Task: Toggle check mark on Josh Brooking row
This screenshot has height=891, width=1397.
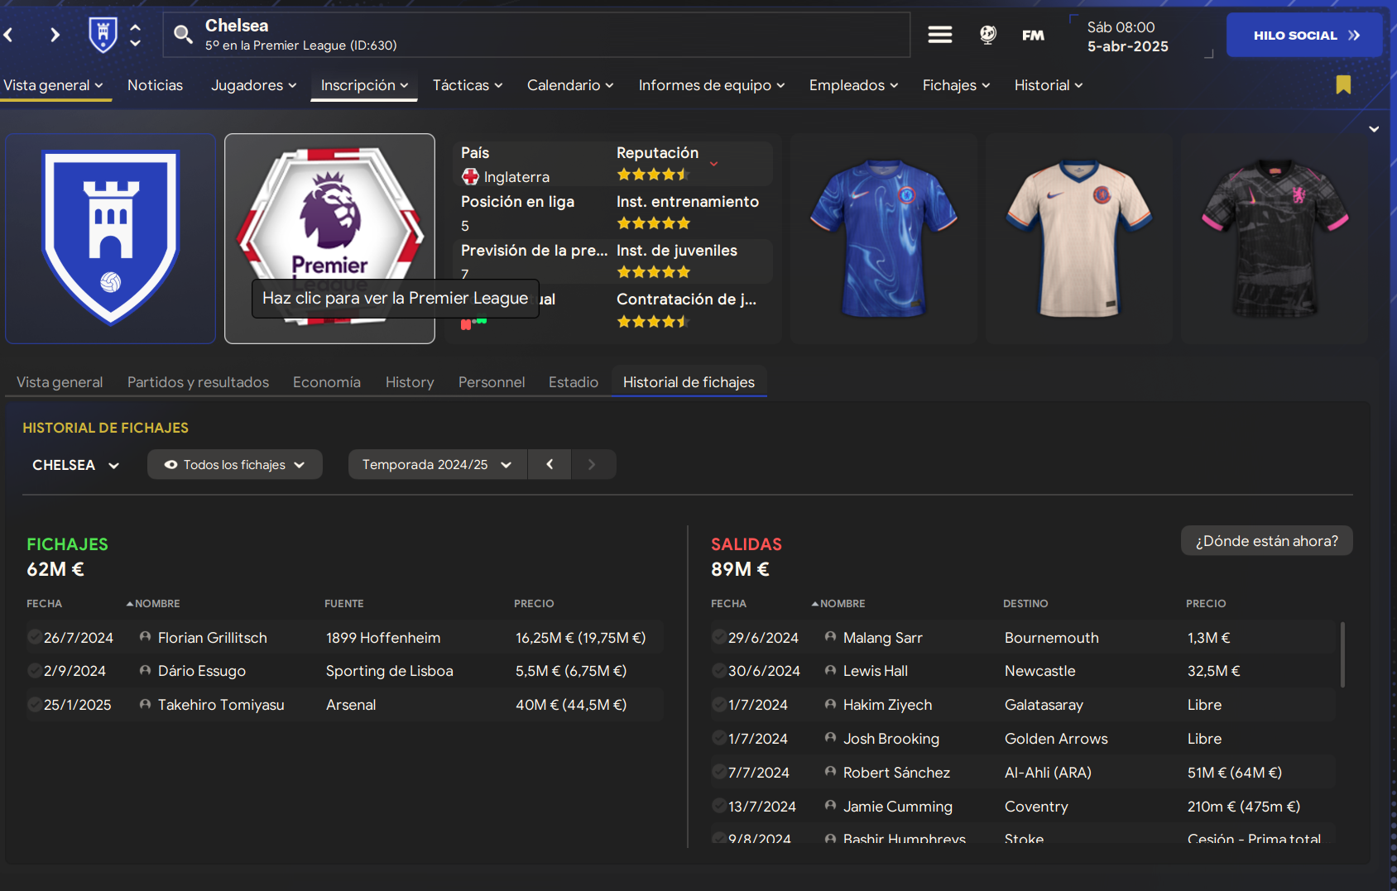Action: coord(719,738)
